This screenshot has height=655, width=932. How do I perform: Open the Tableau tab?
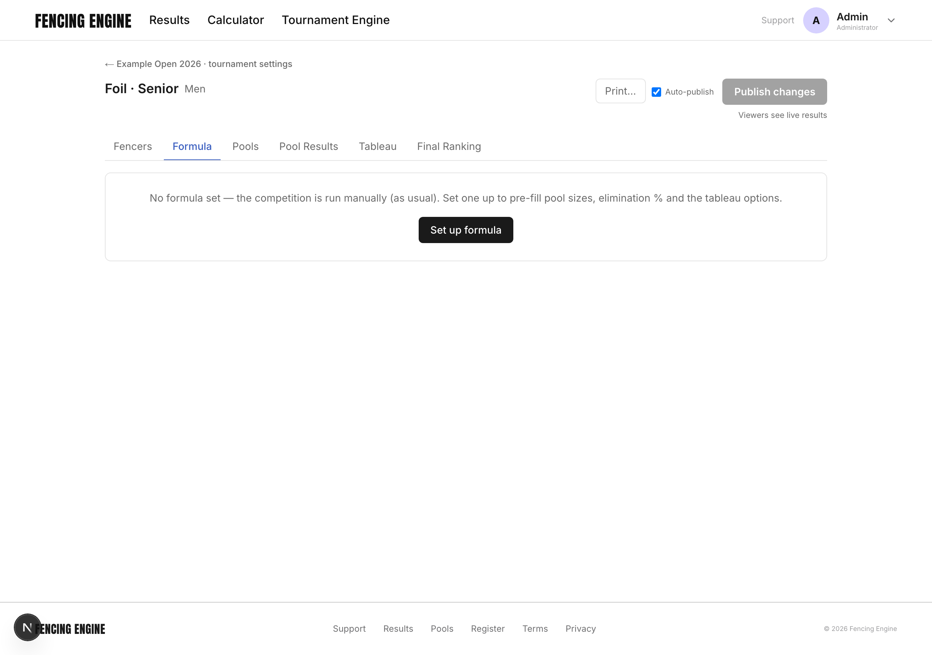click(x=378, y=147)
